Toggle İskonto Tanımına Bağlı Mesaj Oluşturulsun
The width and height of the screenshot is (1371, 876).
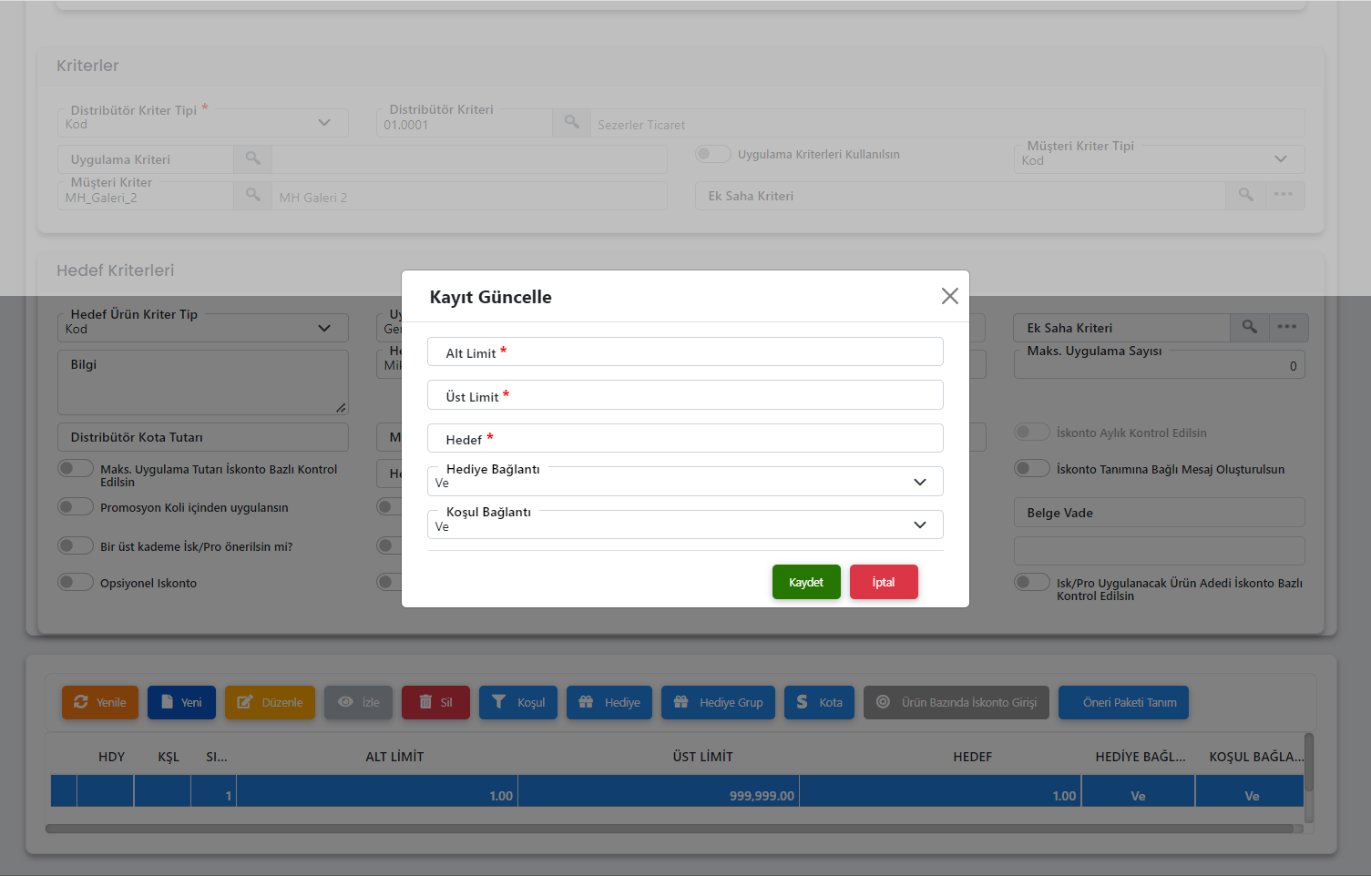1032,469
